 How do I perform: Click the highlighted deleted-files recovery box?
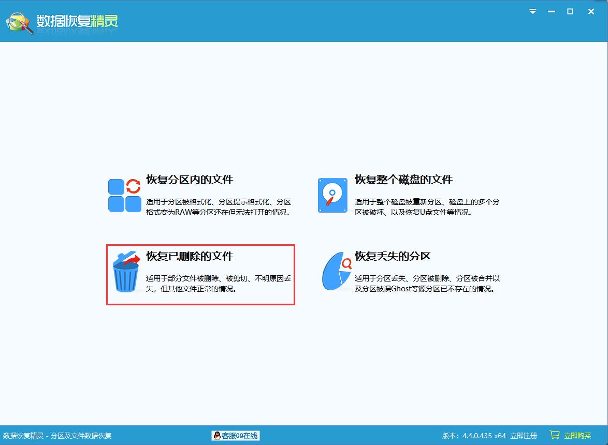pos(201,274)
